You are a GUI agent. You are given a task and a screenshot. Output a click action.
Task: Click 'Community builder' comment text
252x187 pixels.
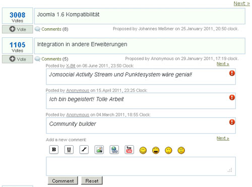click(73, 124)
